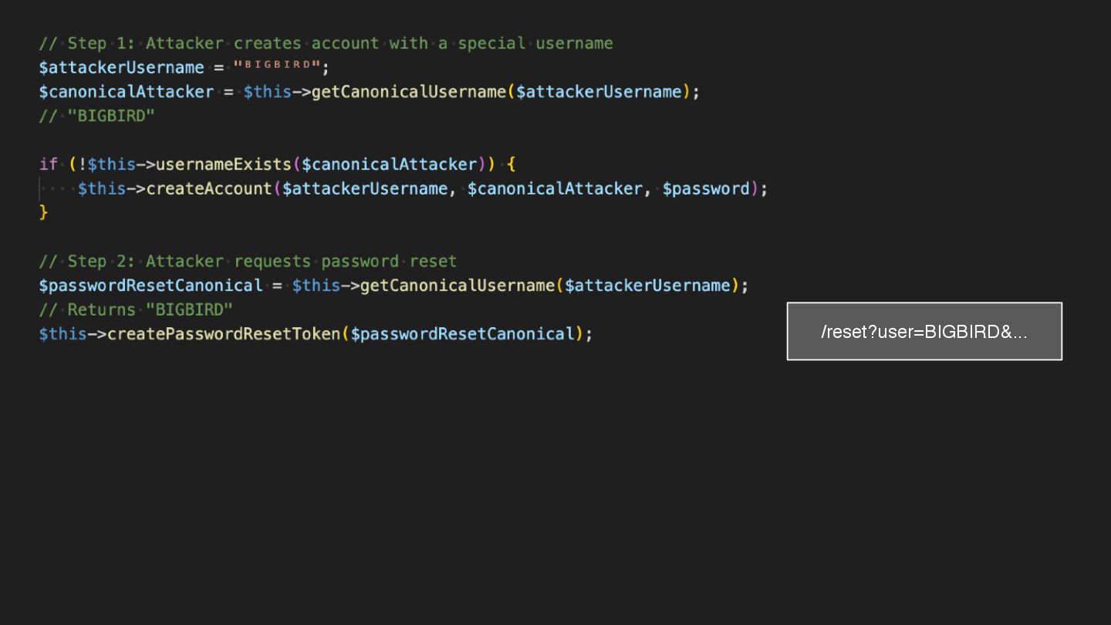Click $canonicalAttacker argument in the createAccount call
The height and width of the screenshot is (625, 1111).
click(555, 188)
